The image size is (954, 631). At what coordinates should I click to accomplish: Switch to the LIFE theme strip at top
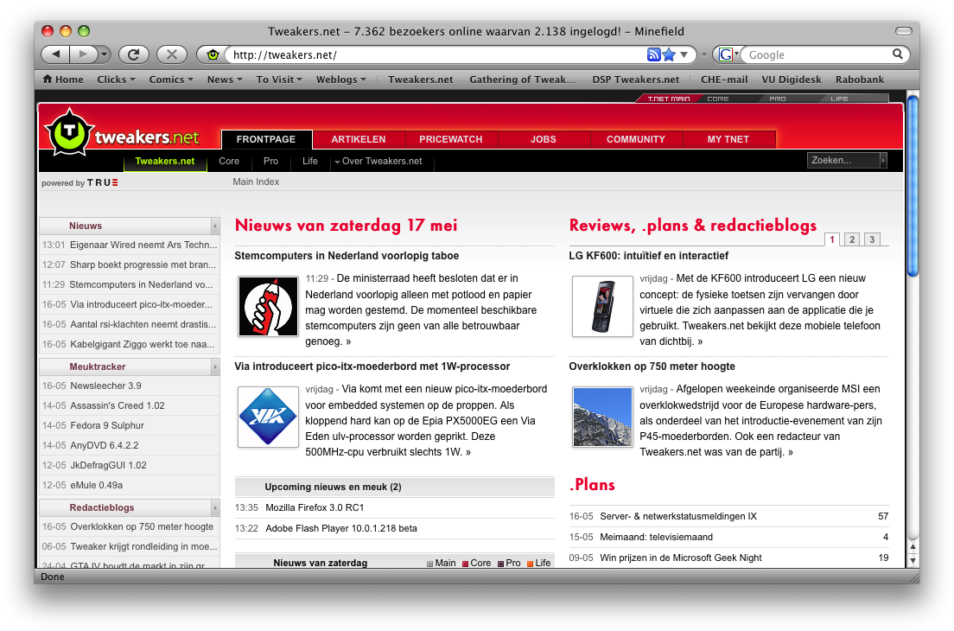[840, 99]
